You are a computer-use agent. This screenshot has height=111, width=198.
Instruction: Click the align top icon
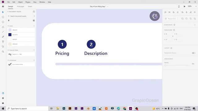(166, 12)
